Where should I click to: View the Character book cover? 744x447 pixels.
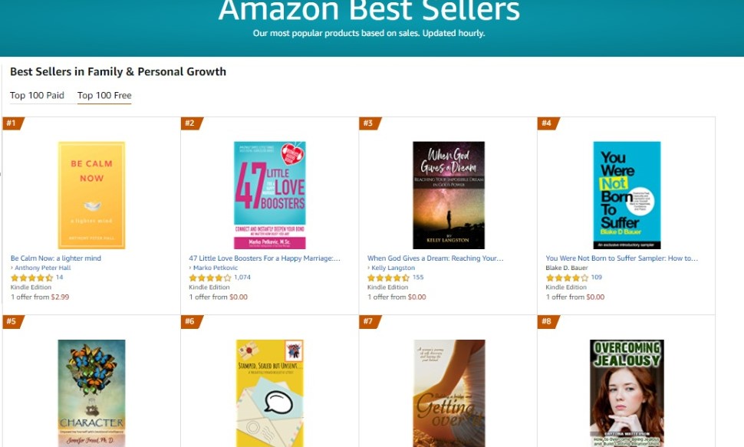point(91,393)
